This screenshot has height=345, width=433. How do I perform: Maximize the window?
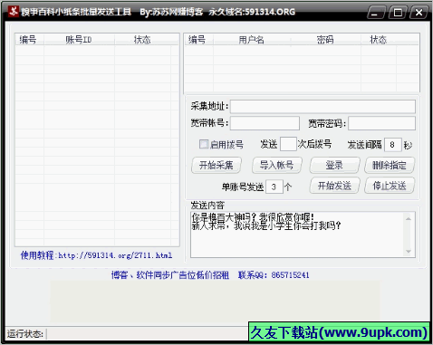[398, 13]
